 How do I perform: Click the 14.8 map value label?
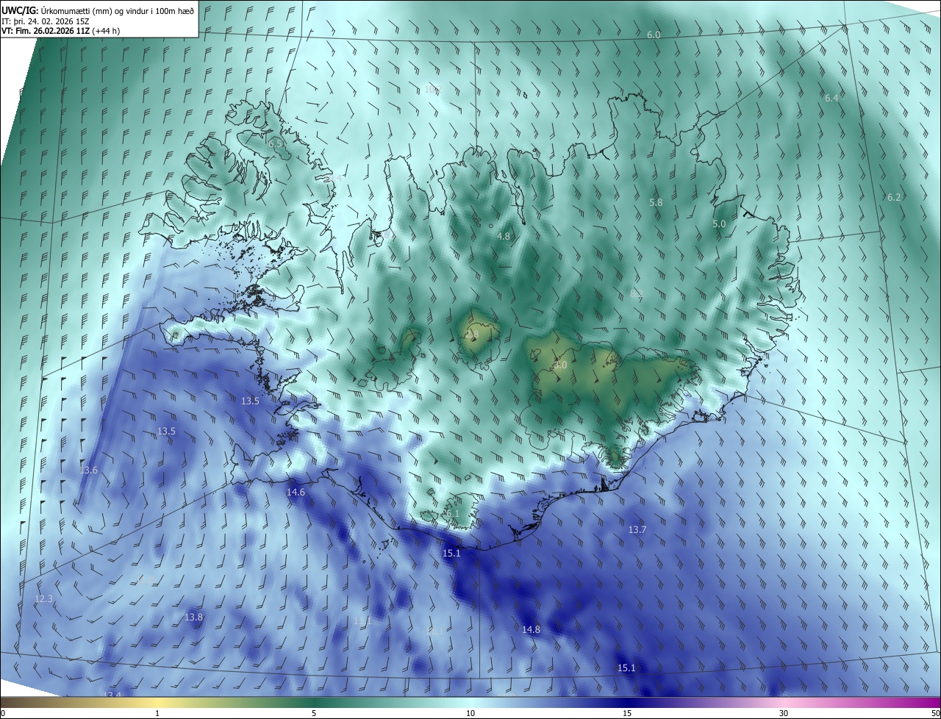[x=531, y=629]
